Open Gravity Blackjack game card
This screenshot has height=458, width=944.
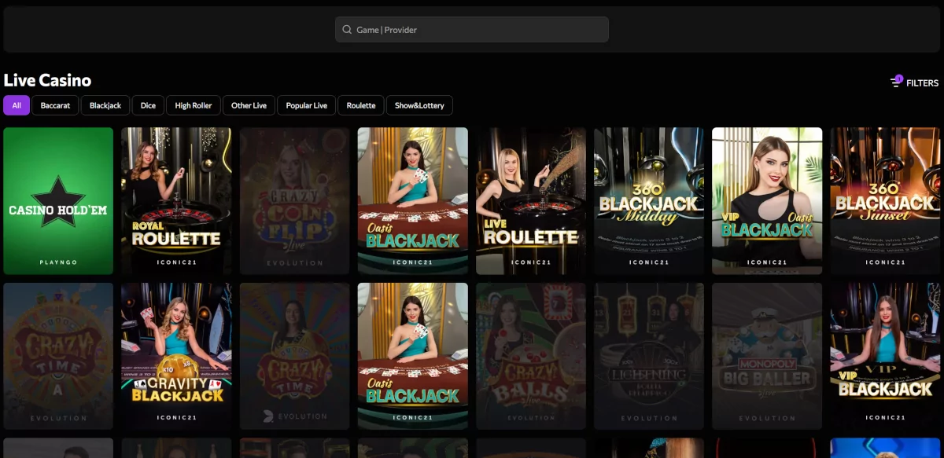[x=176, y=356]
